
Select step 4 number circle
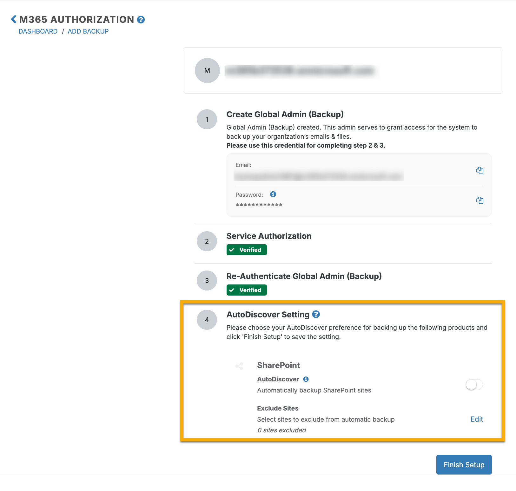pos(207,320)
